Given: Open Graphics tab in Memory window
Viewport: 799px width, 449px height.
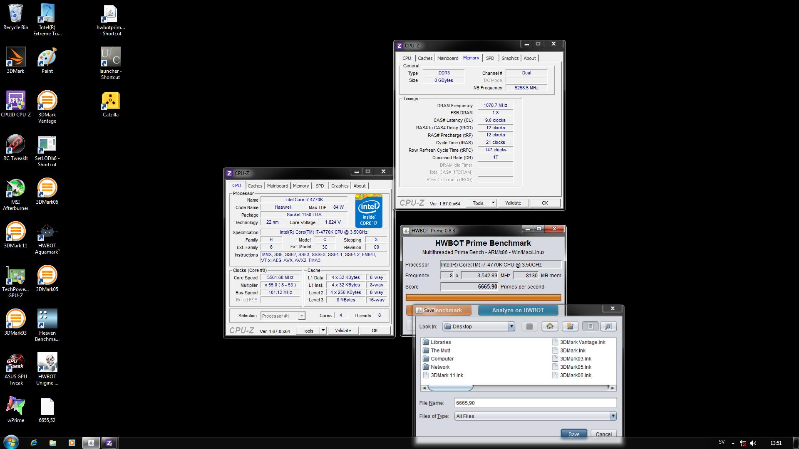Looking at the screenshot, I should [x=510, y=58].
